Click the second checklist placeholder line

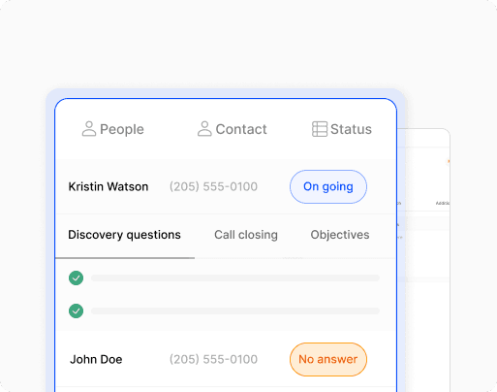click(x=235, y=310)
